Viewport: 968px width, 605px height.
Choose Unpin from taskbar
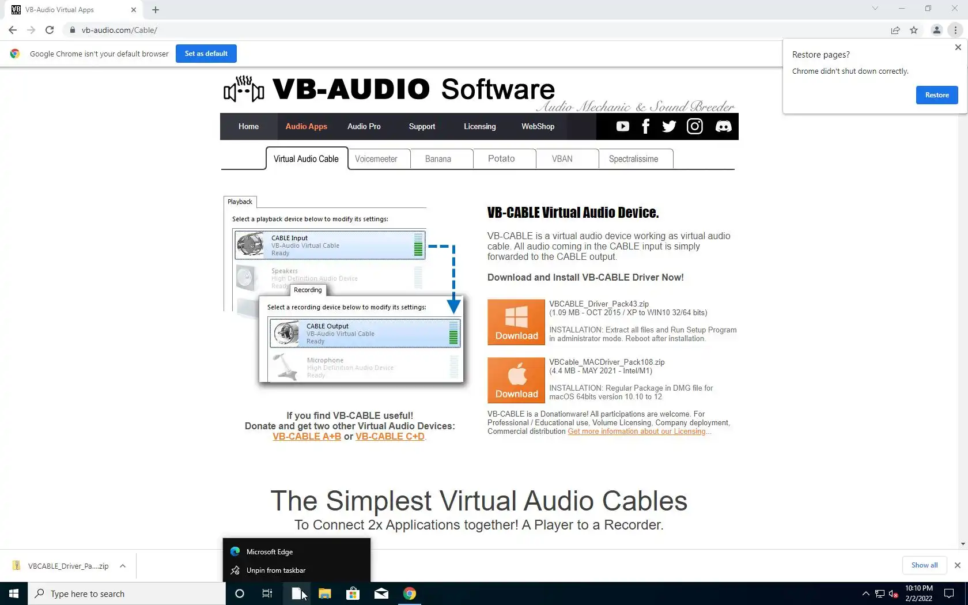(x=297, y=570)
